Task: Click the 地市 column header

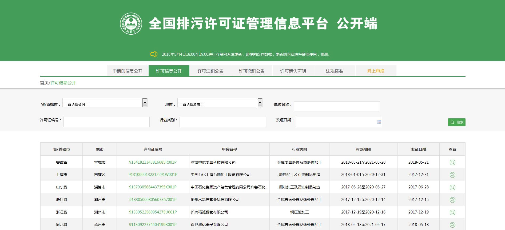Action: point(100,149)
